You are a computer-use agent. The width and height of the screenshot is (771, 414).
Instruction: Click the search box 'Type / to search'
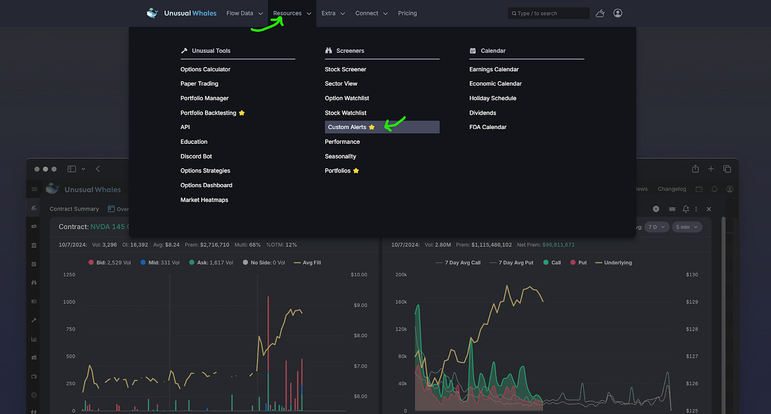(549, 13)
